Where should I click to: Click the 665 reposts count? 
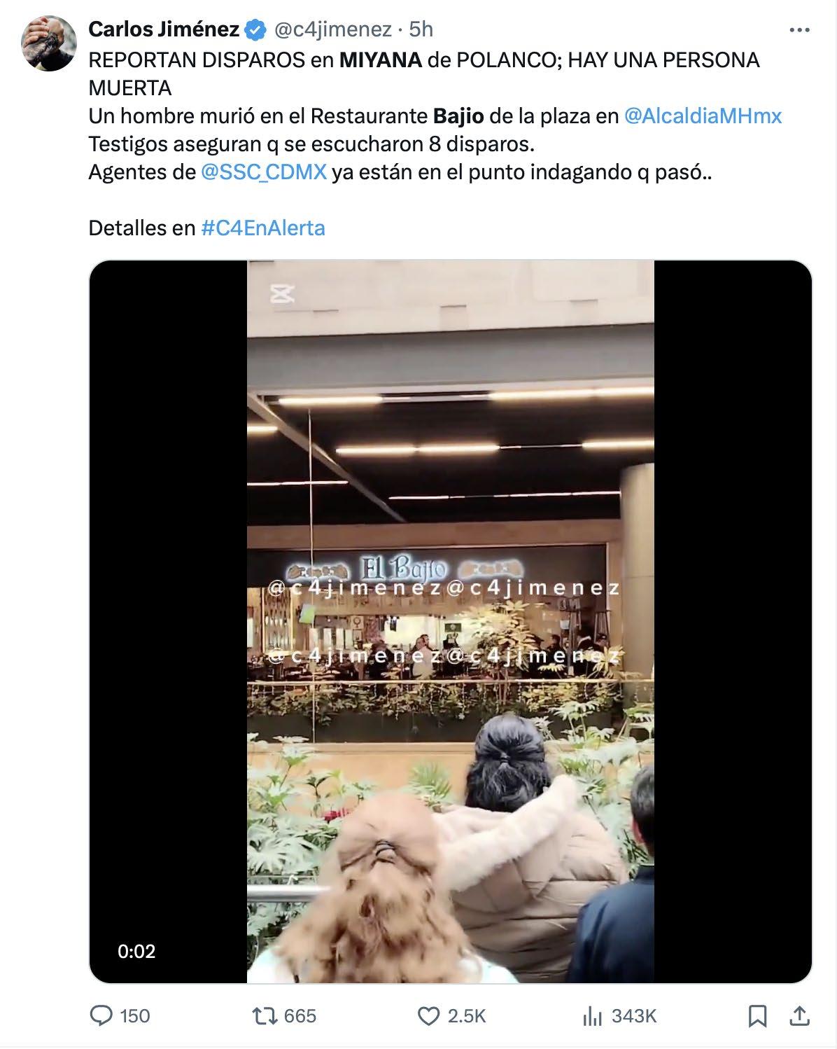[300, 1015]
